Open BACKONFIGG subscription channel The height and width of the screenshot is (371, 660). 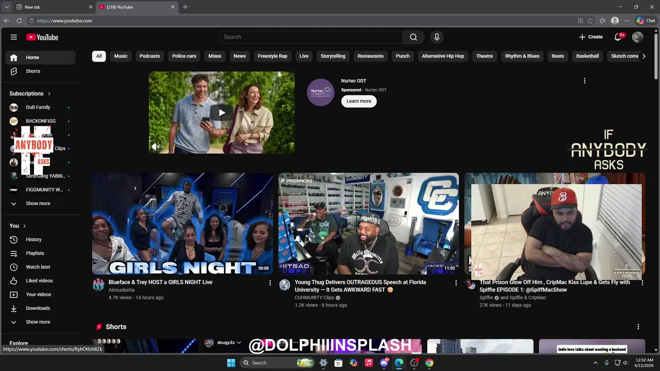click(40, 121)
